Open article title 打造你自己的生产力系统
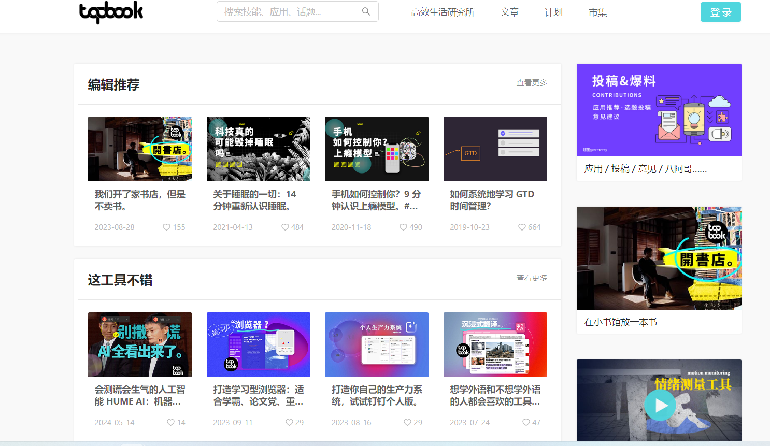 [x=377, y=395]
